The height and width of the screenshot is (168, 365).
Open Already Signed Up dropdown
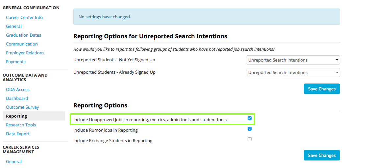click(293, 72)
